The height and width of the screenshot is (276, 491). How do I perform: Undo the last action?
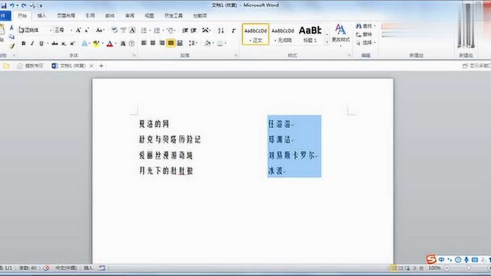(12, 6)
